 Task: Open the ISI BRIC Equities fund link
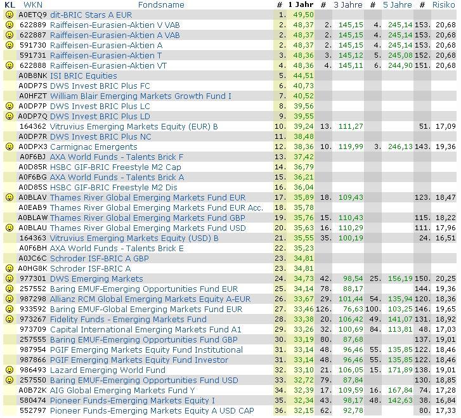[x=84, y=75]
